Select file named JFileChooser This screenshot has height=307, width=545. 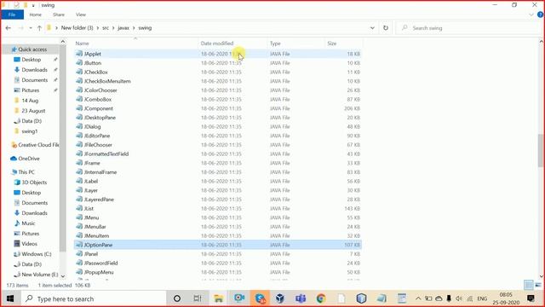[98, 144]
